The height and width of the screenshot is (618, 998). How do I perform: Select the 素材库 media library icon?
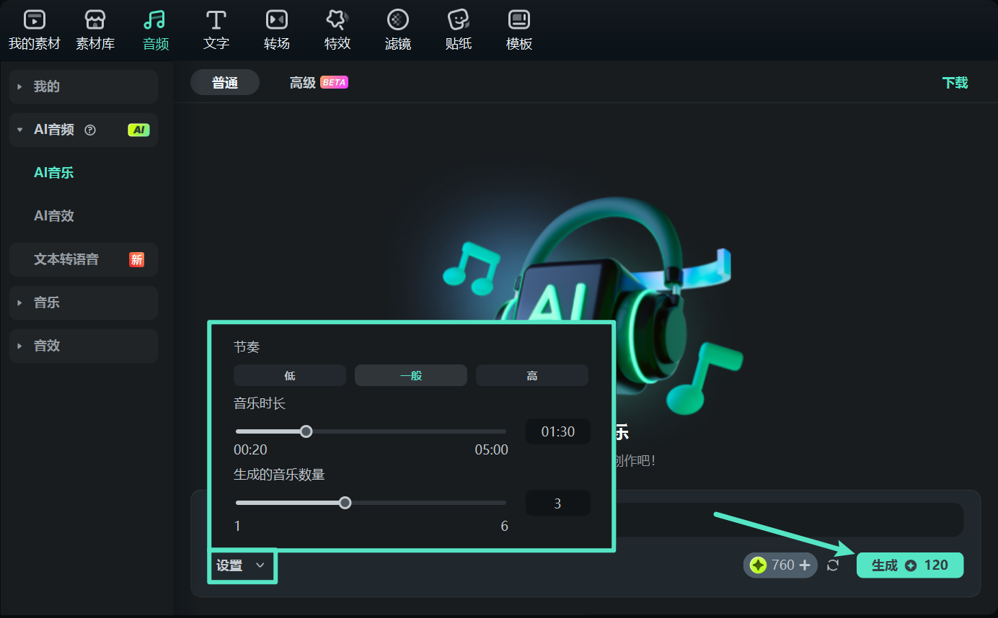tap(94, 27)
